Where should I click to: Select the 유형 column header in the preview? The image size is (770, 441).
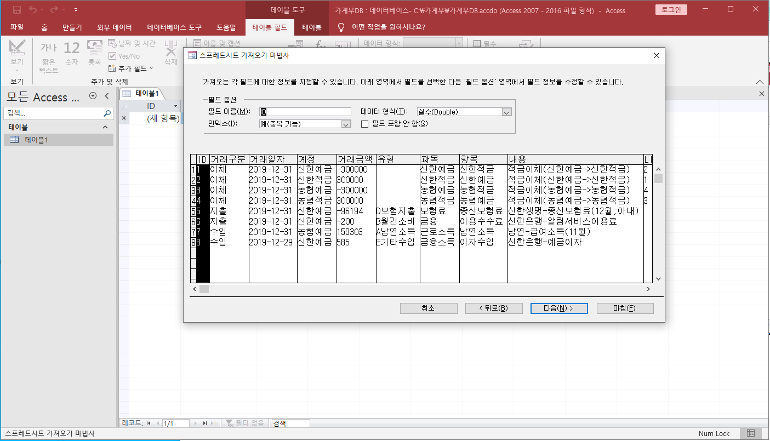pos(398,159)
